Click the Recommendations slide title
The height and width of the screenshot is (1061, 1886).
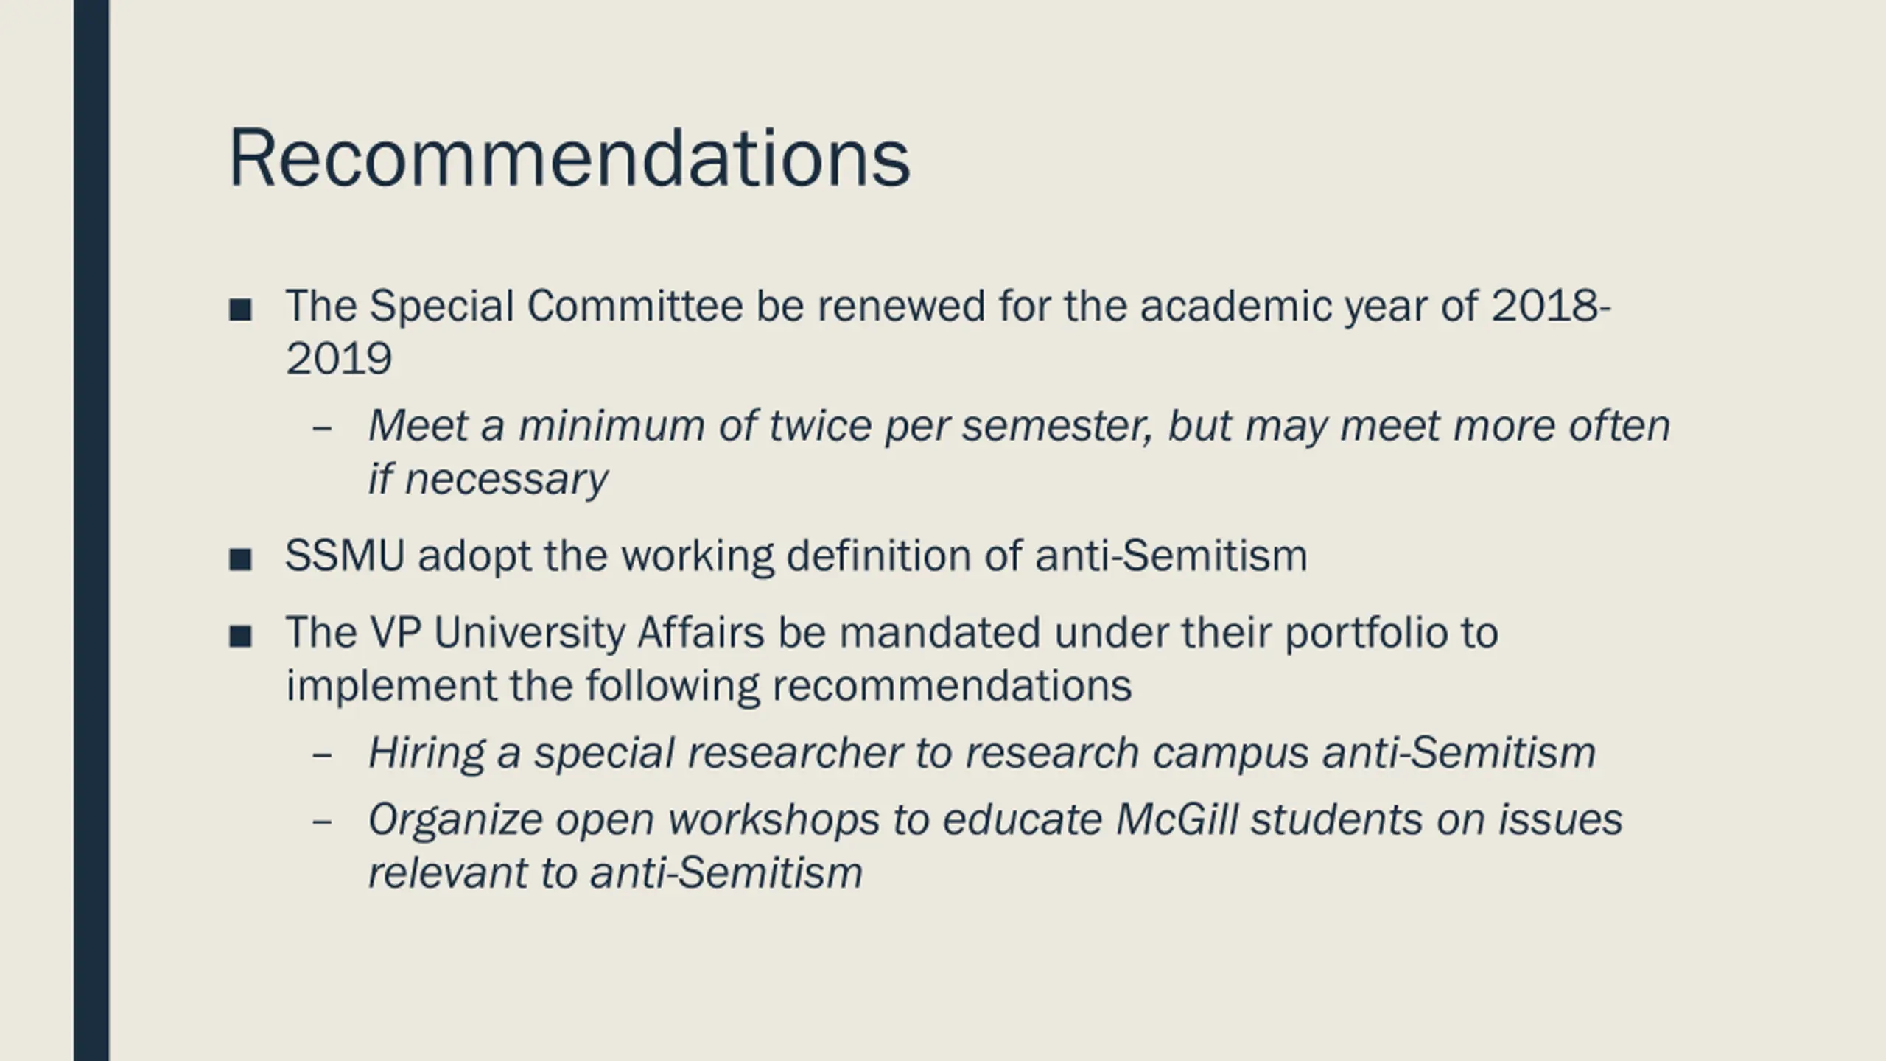tap(569, 158)
